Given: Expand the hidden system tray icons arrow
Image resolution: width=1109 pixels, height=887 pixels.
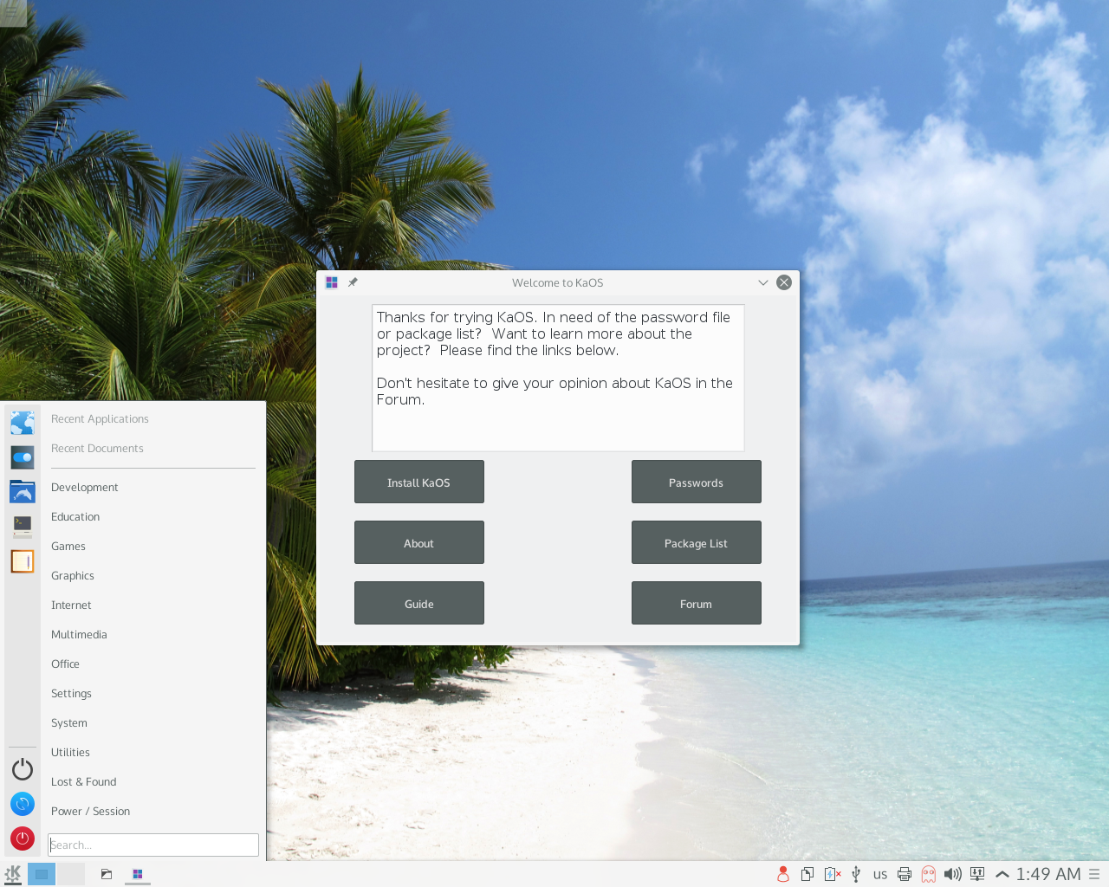Looking at the screenshot, I should click(1002, 874).
